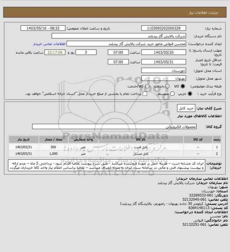Viewport: 230px width, 252px height.
Task: Click the price validity time field
Action: coord(118,62)
